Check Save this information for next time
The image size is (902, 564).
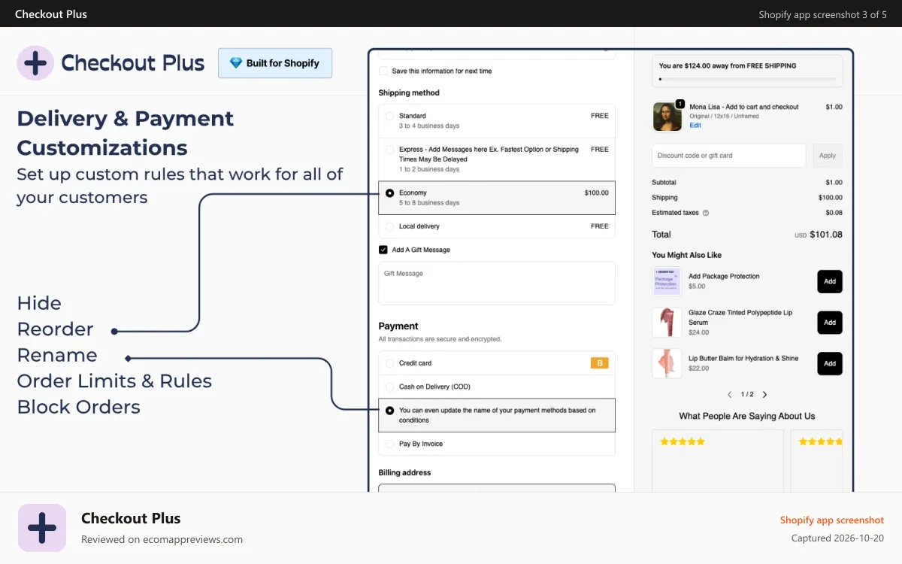pyautogui.click(x=383, y=71)
